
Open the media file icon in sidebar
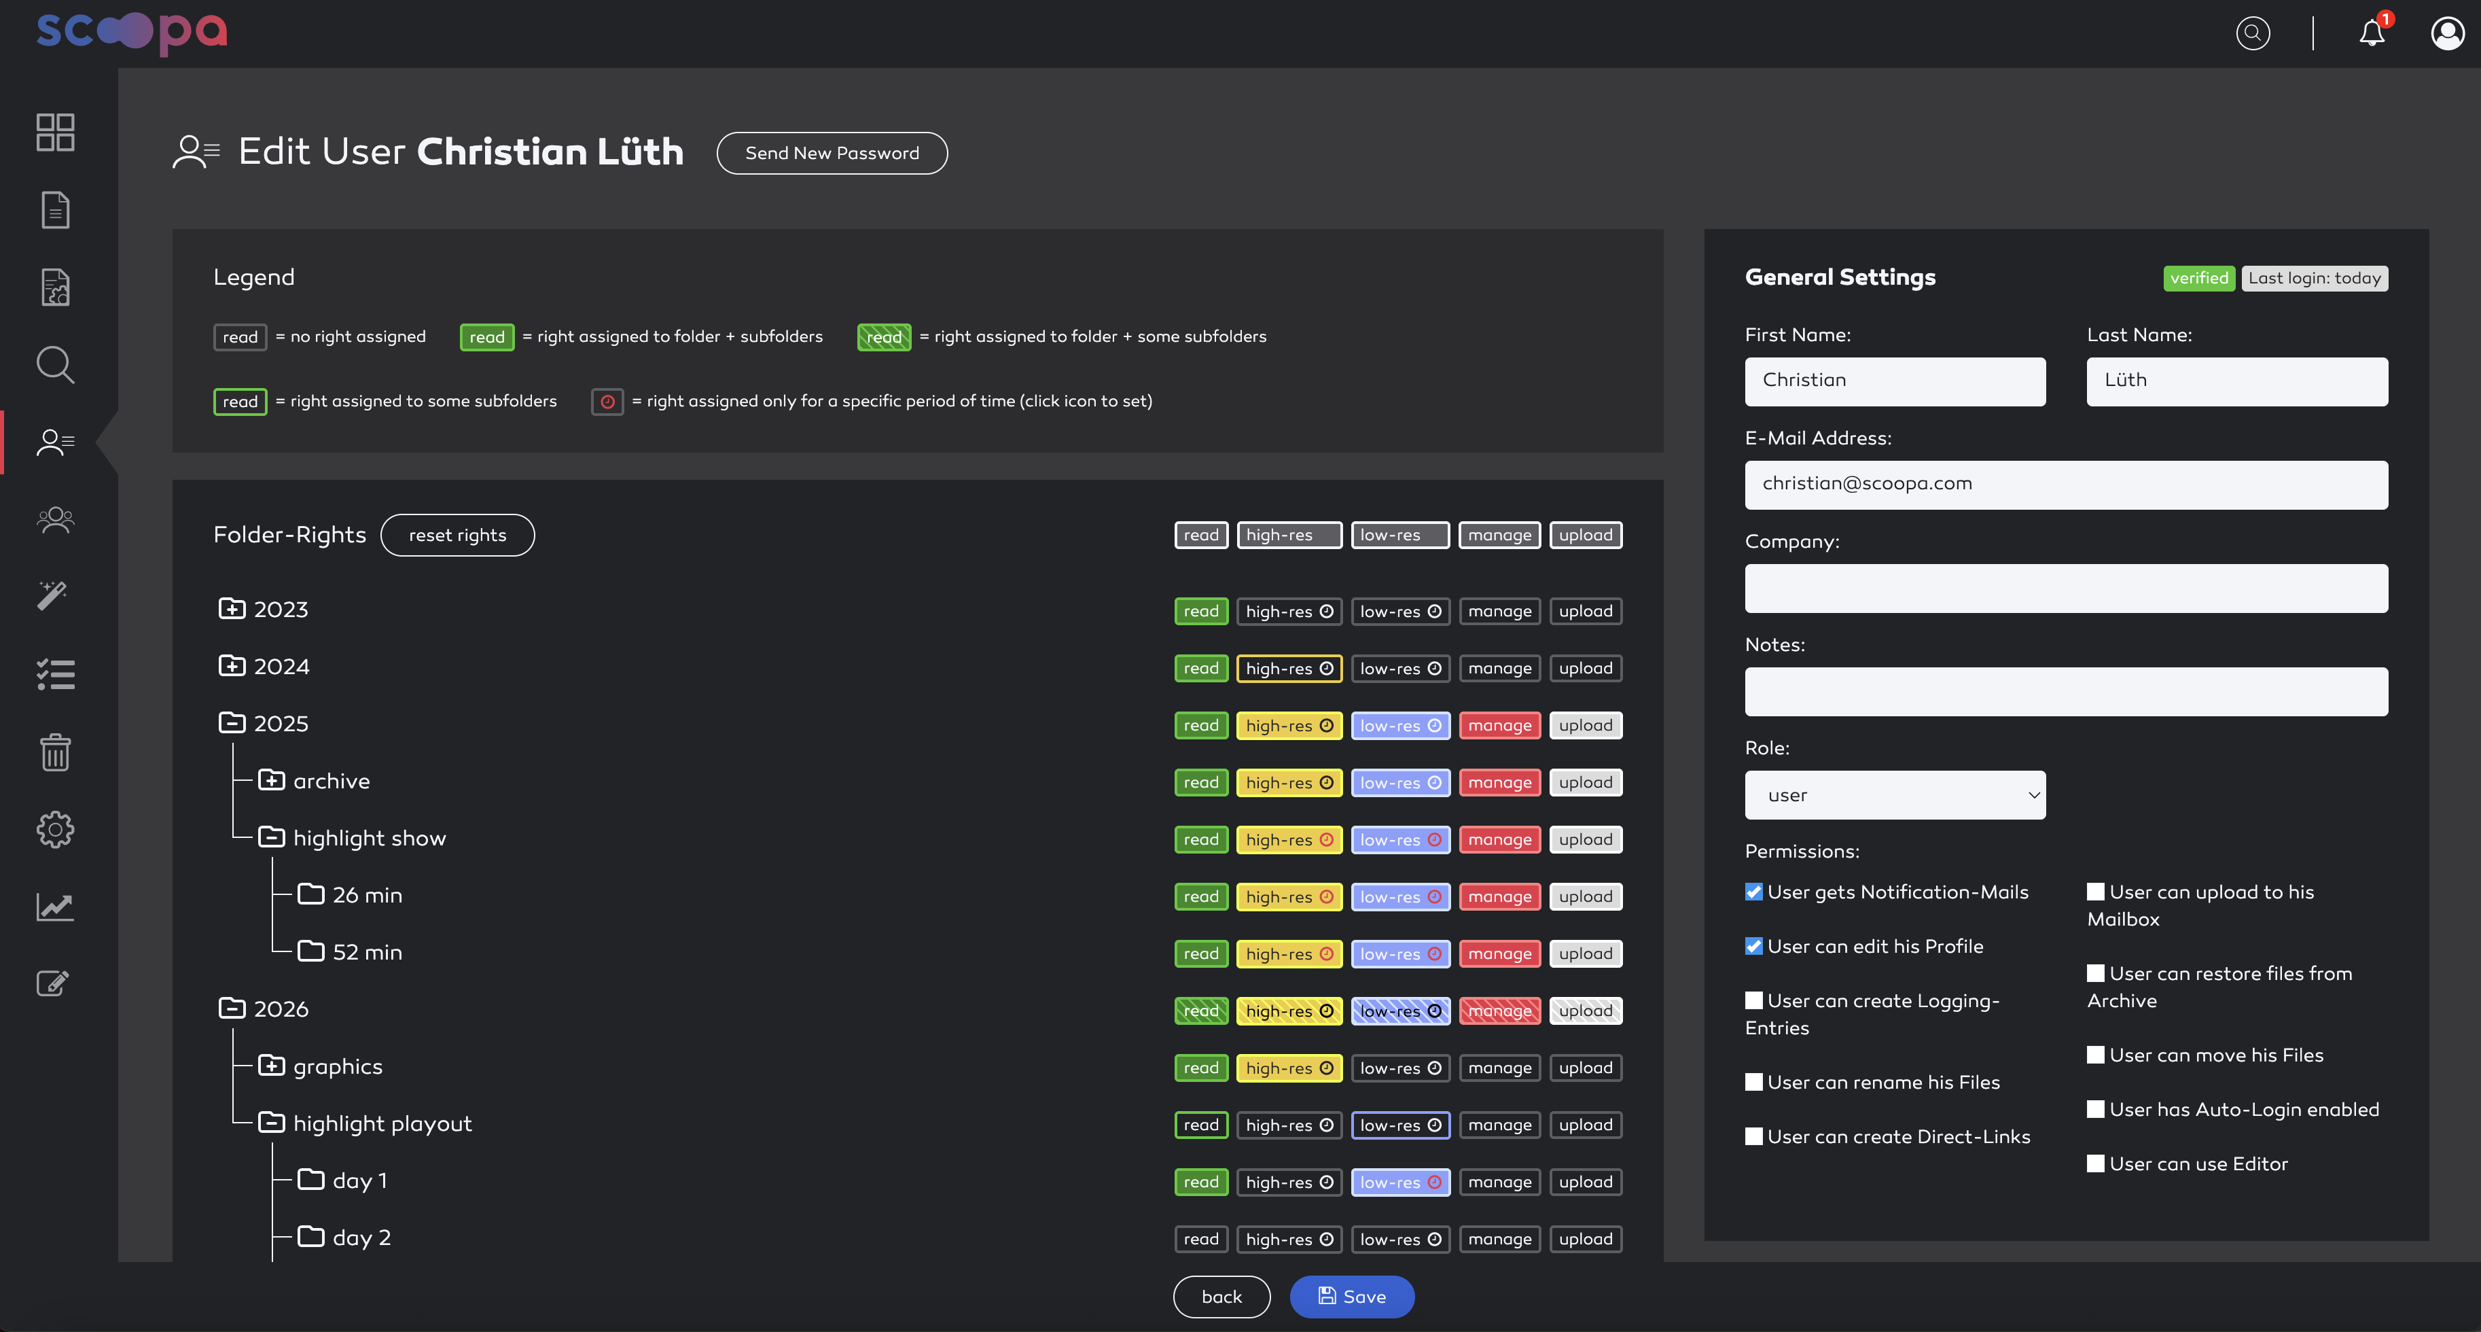point(55,287)
